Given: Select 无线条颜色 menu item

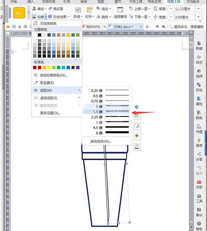Looking at the screenshot, I should [x=57, y=23].
